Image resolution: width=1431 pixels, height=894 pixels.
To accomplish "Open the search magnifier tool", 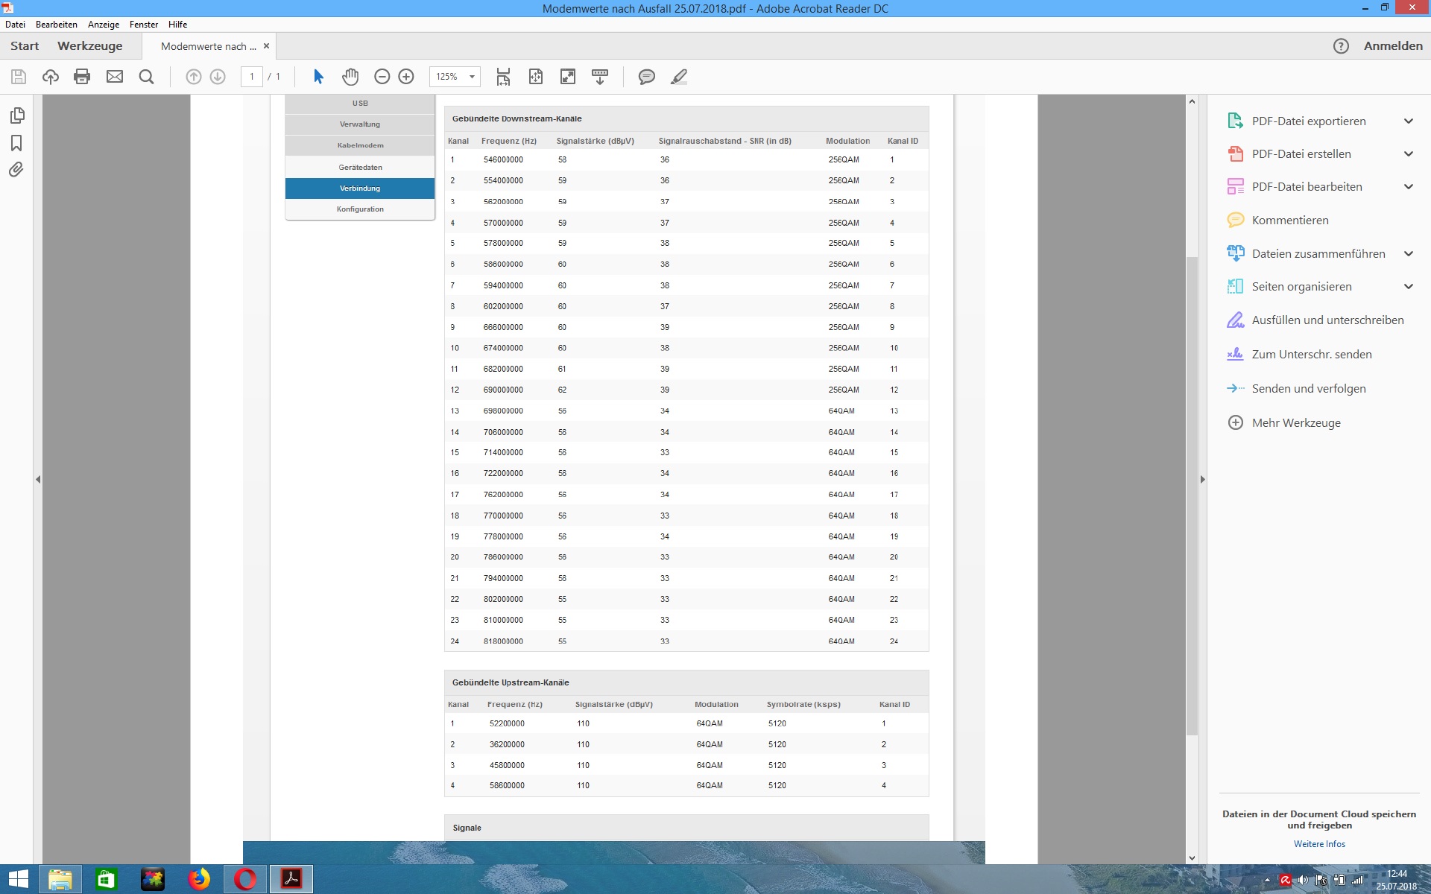I will (147, 77).
